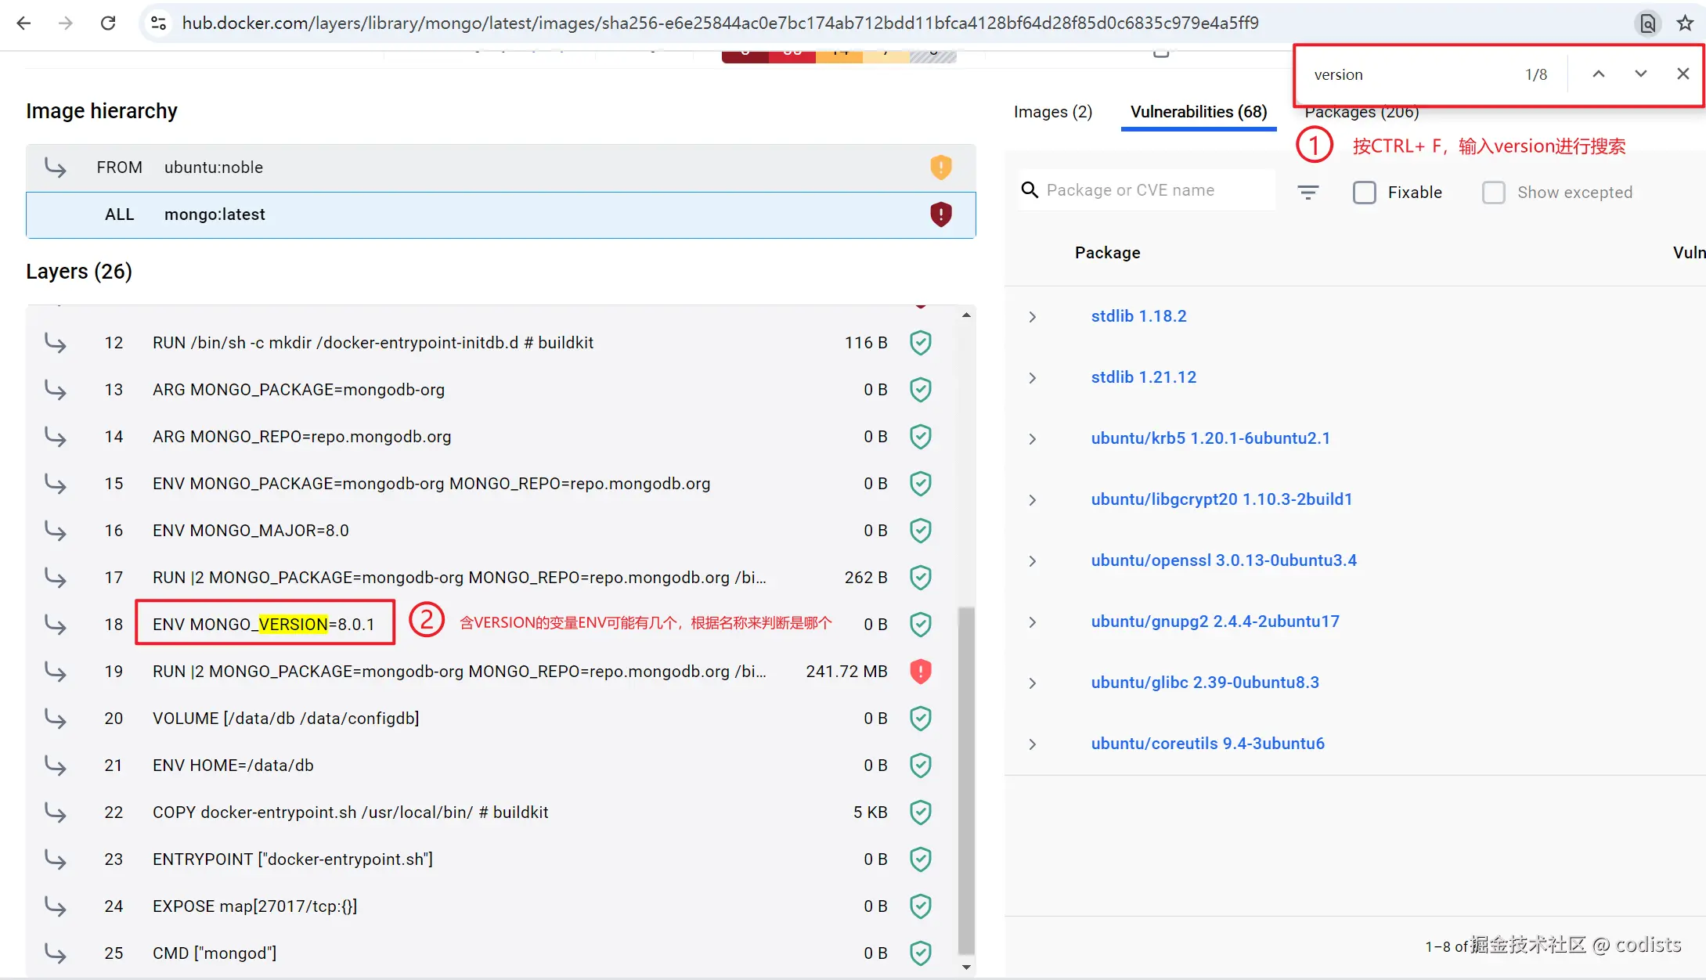The width and height of the screenshot is (1706, 980).
Task: Reload the Docker Hub page
Action: pyautogui.click(x=108, y=23)
